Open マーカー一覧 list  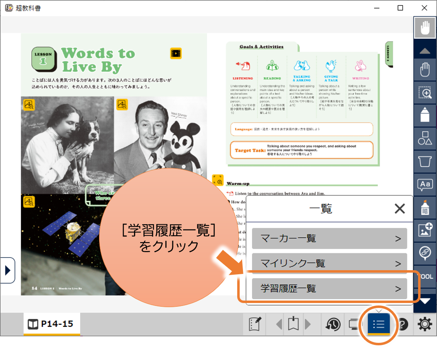pyautogui.click(x=329, y=239)
